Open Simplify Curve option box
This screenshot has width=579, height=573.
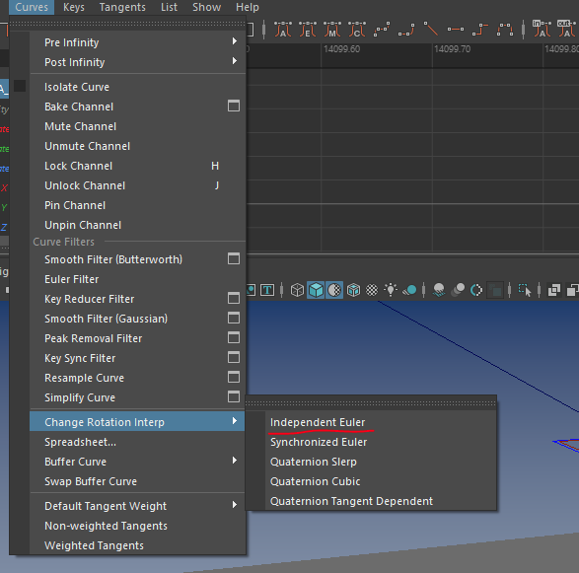pos(234,396)
